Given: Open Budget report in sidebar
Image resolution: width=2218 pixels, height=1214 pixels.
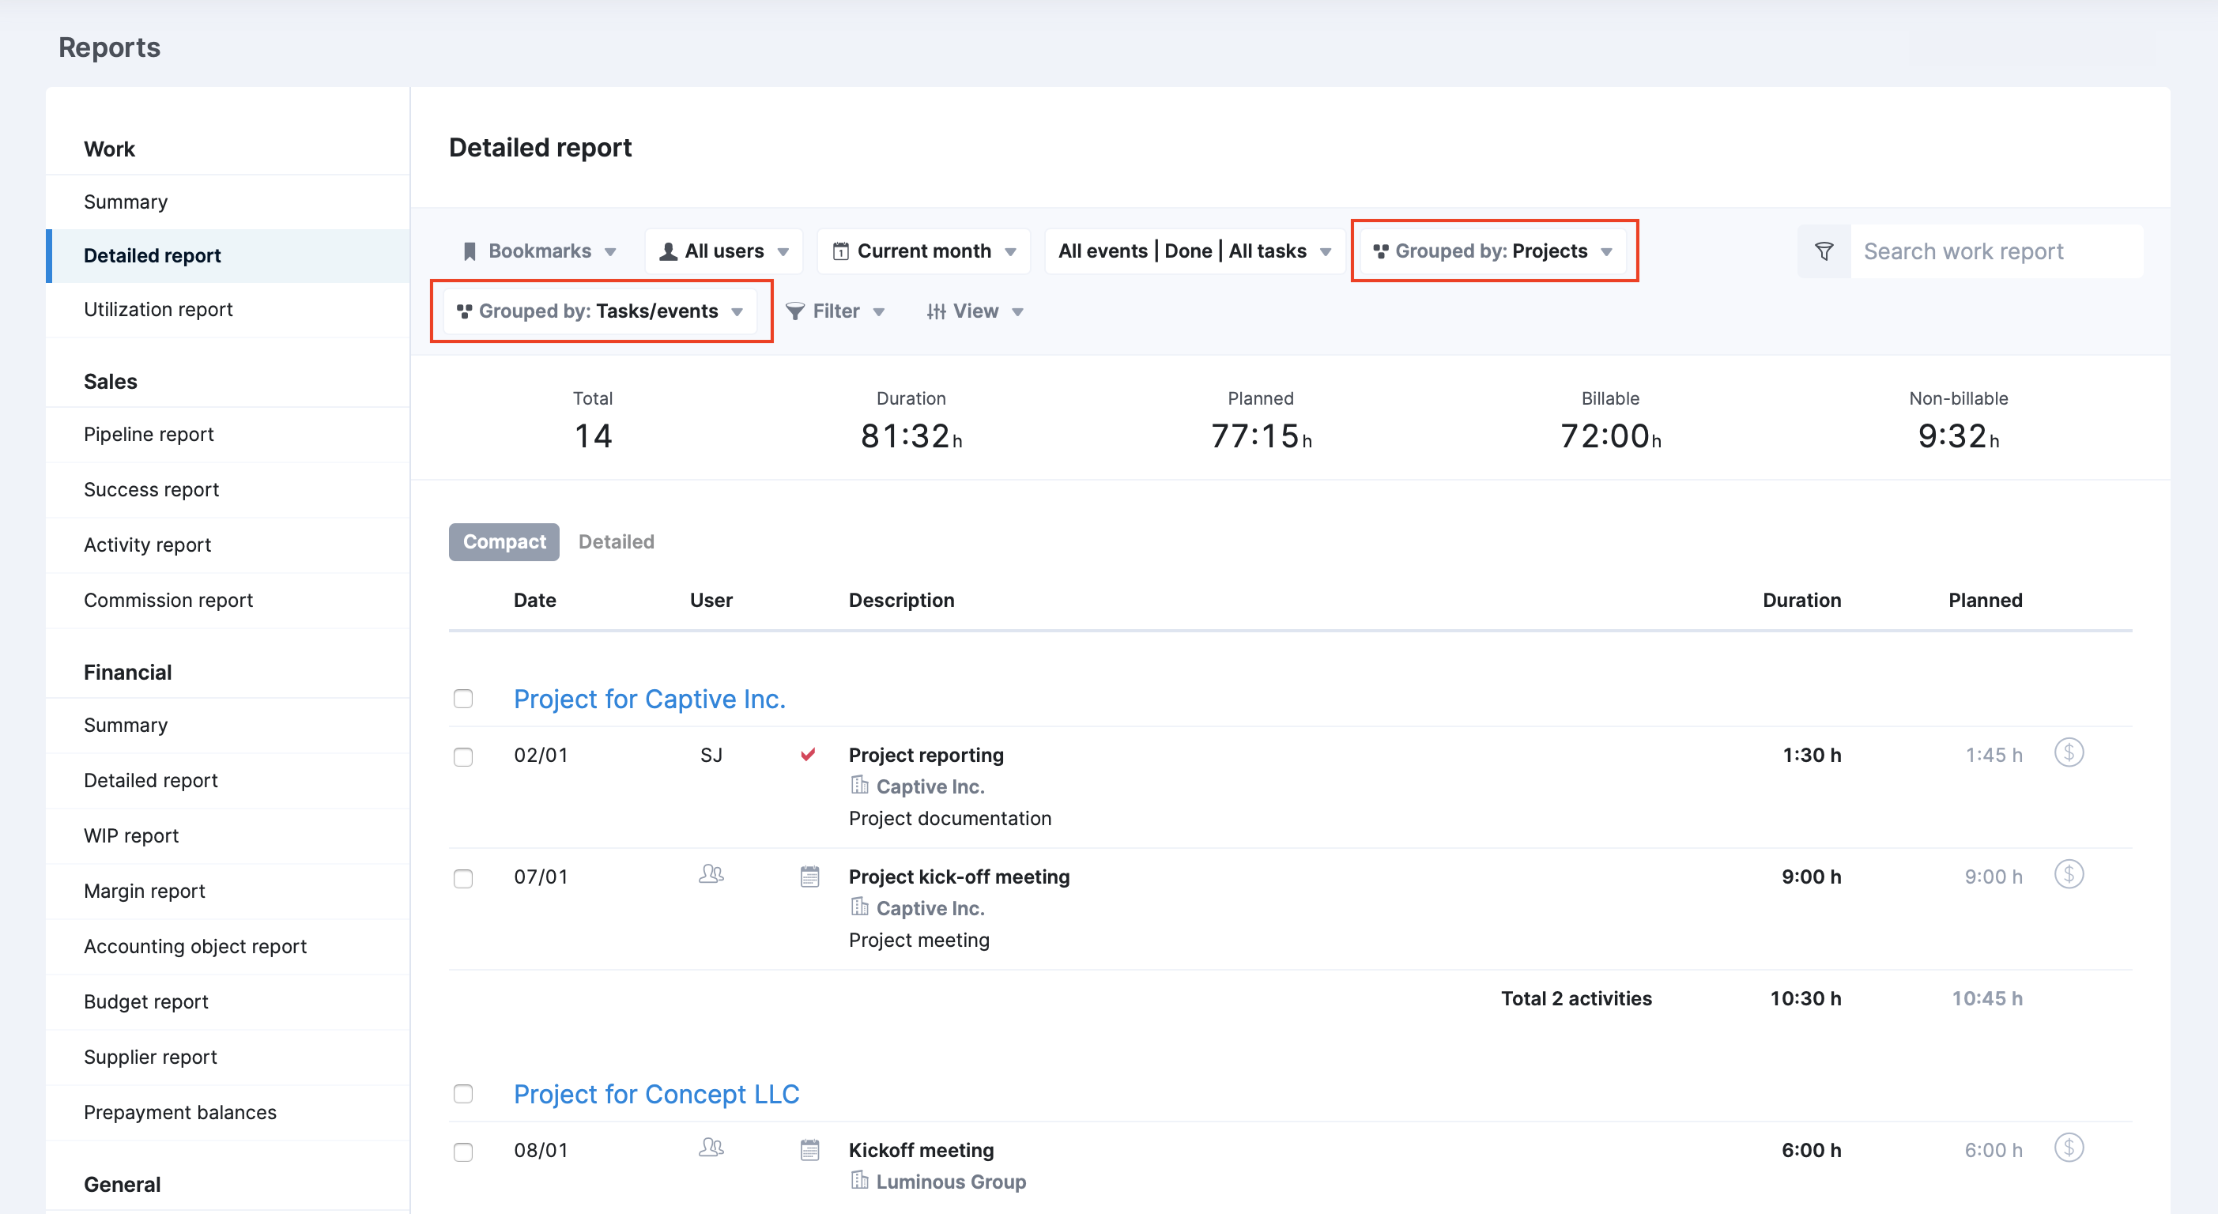Looking at the screenshot, I should coord(228,1001).
